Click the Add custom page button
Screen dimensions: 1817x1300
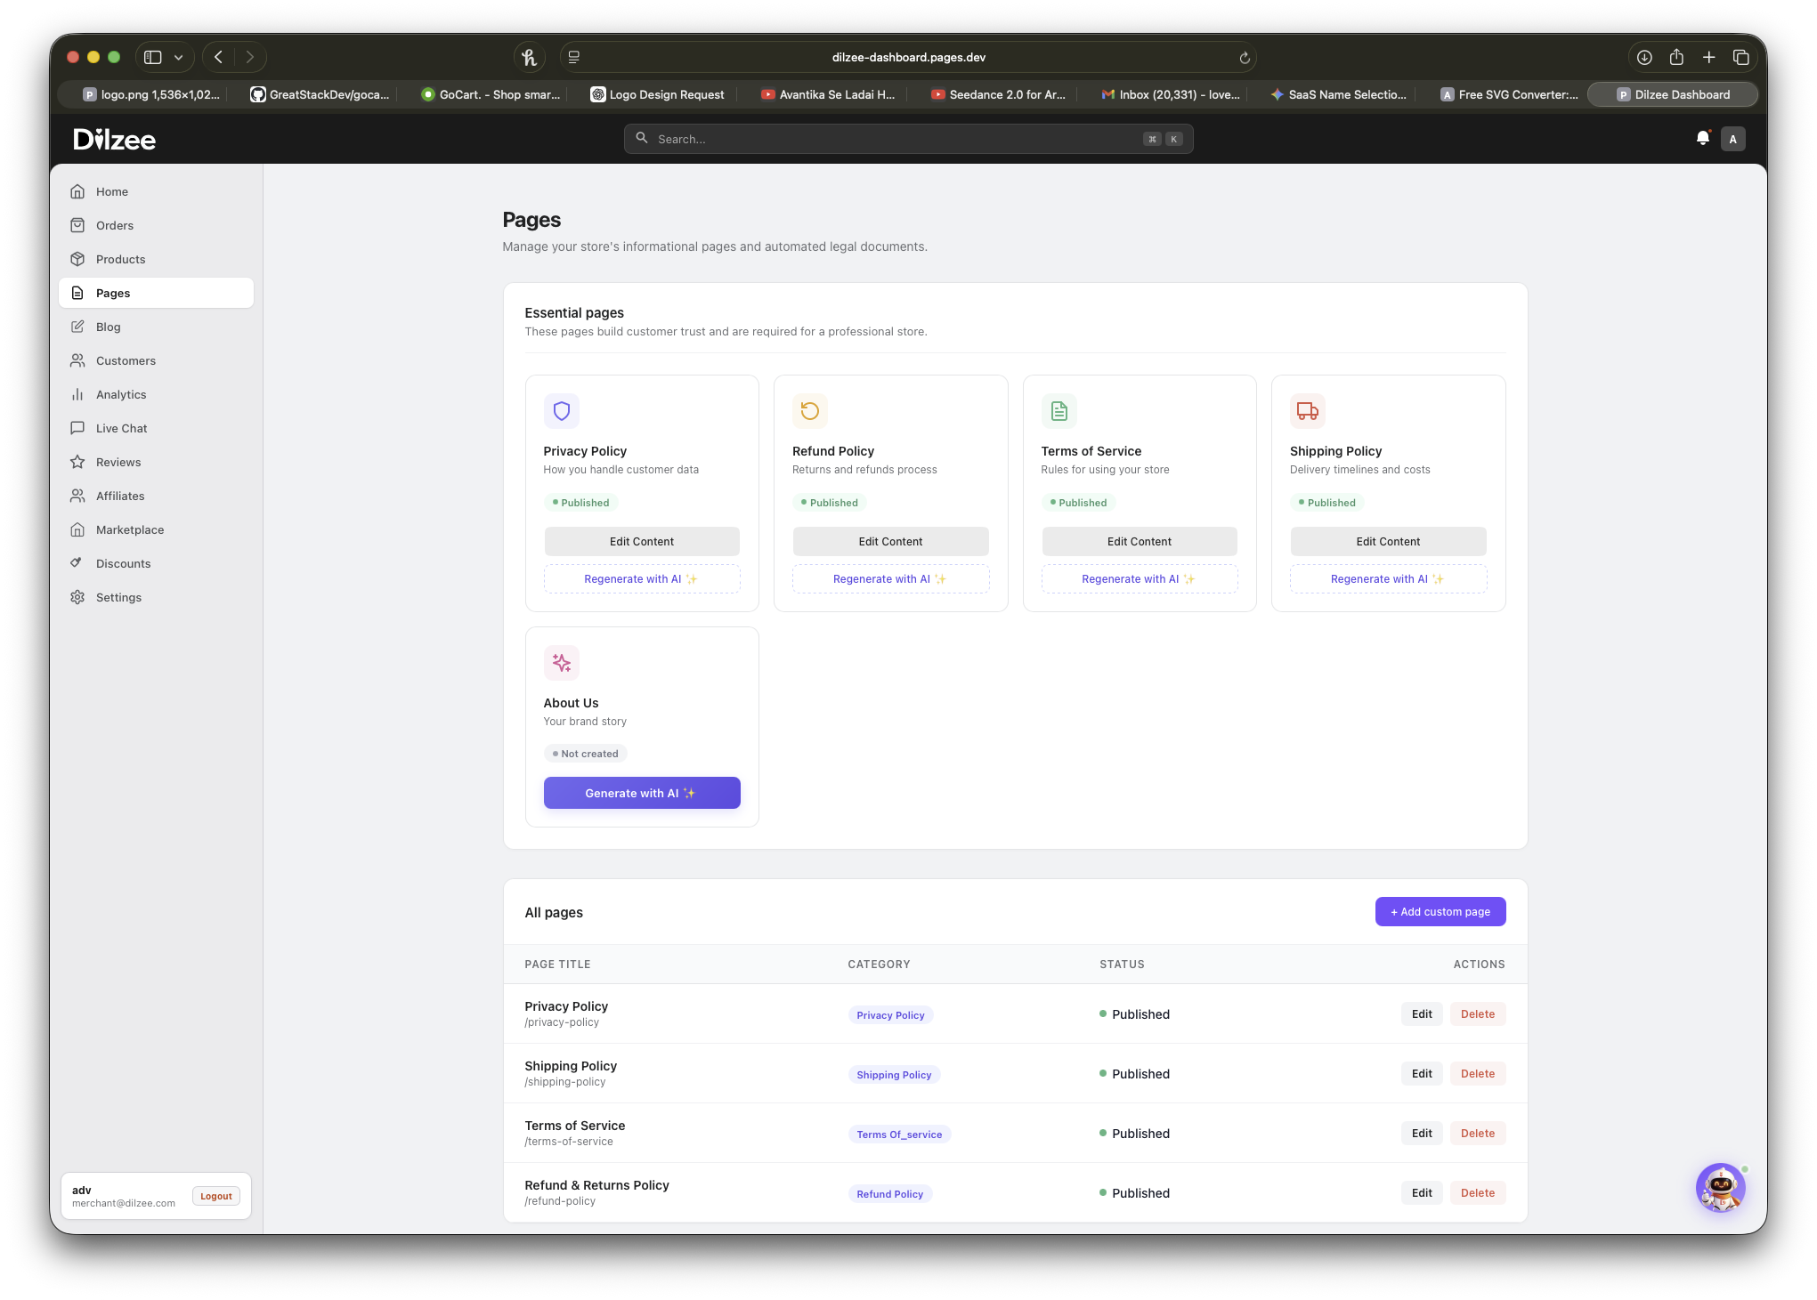point(1440,911)
